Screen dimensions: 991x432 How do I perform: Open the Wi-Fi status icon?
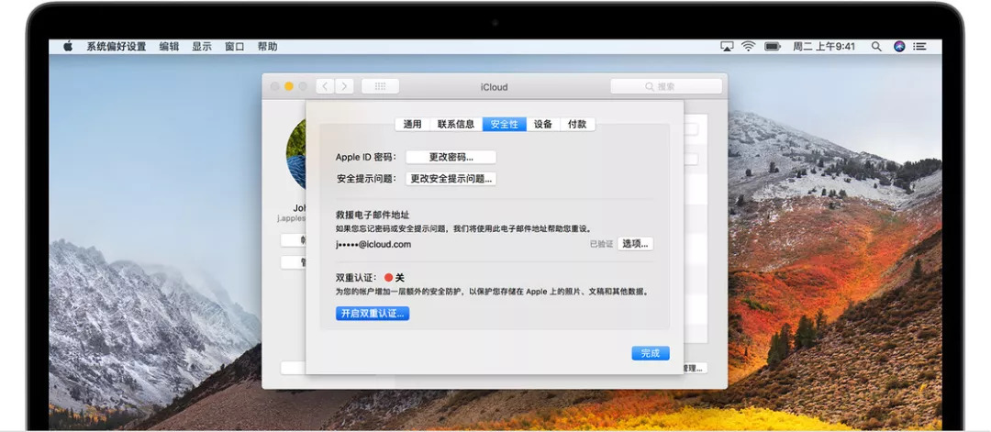749,47
